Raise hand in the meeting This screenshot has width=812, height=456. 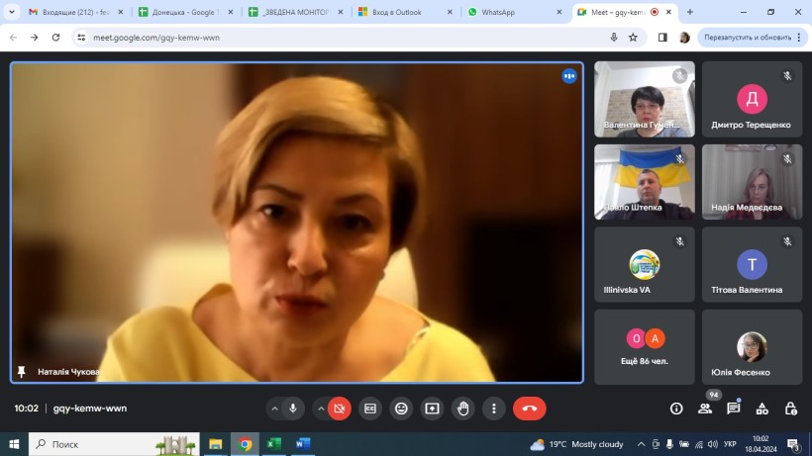coord(462,409)
